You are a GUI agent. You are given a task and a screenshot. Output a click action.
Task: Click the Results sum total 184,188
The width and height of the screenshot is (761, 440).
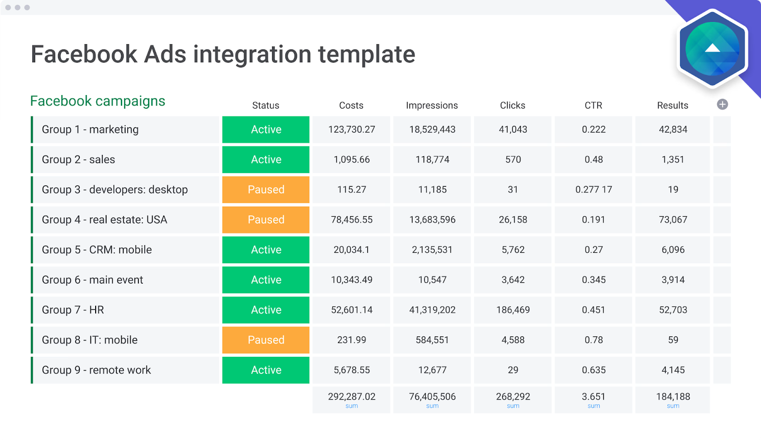(673, 397)
